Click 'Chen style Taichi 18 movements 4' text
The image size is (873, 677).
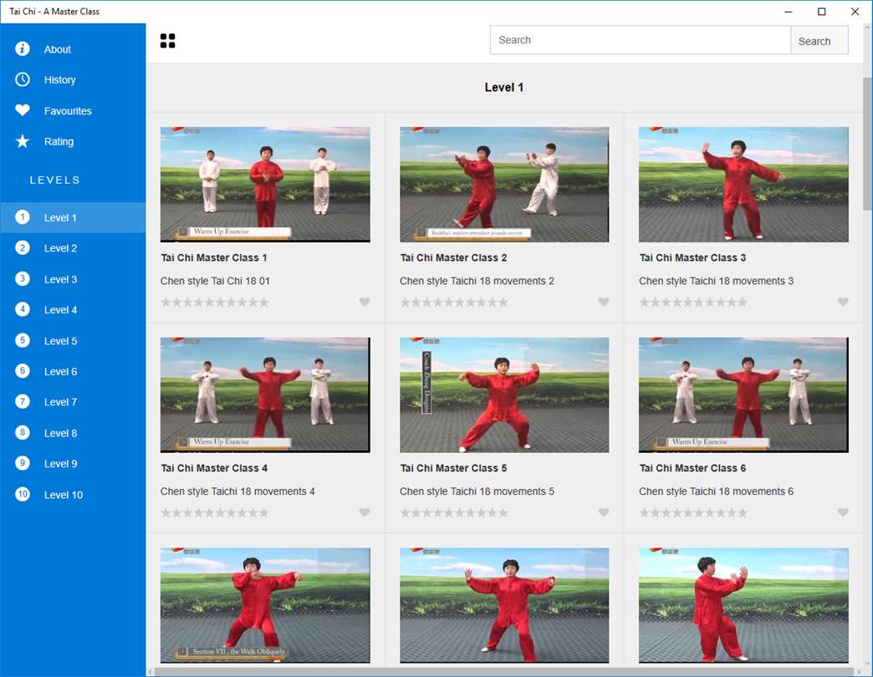click(237, 491)
